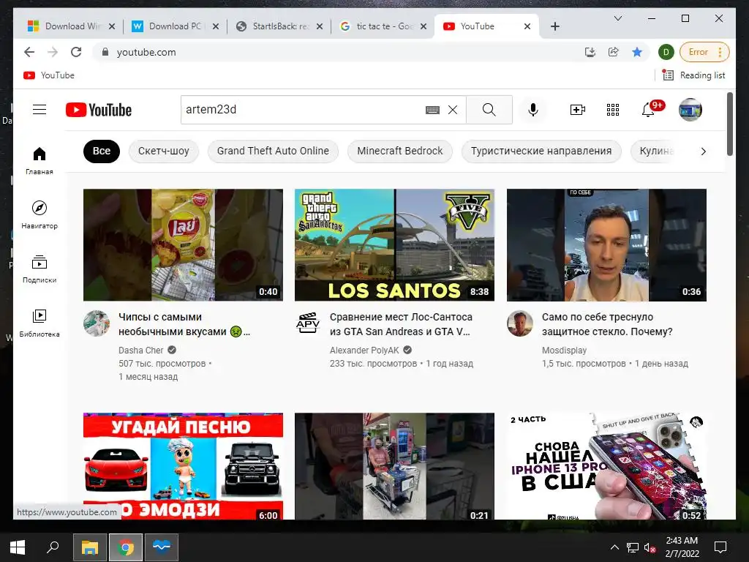749x562 pixels.
Task: Play the Угадай песню по эмодзи thumbnail
Action: 183,466
